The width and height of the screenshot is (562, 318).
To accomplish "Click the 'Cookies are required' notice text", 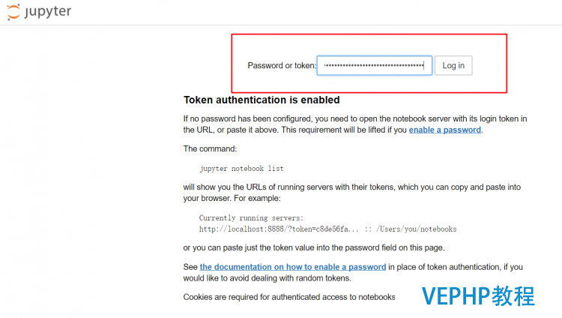I will [x=289, y=297].
